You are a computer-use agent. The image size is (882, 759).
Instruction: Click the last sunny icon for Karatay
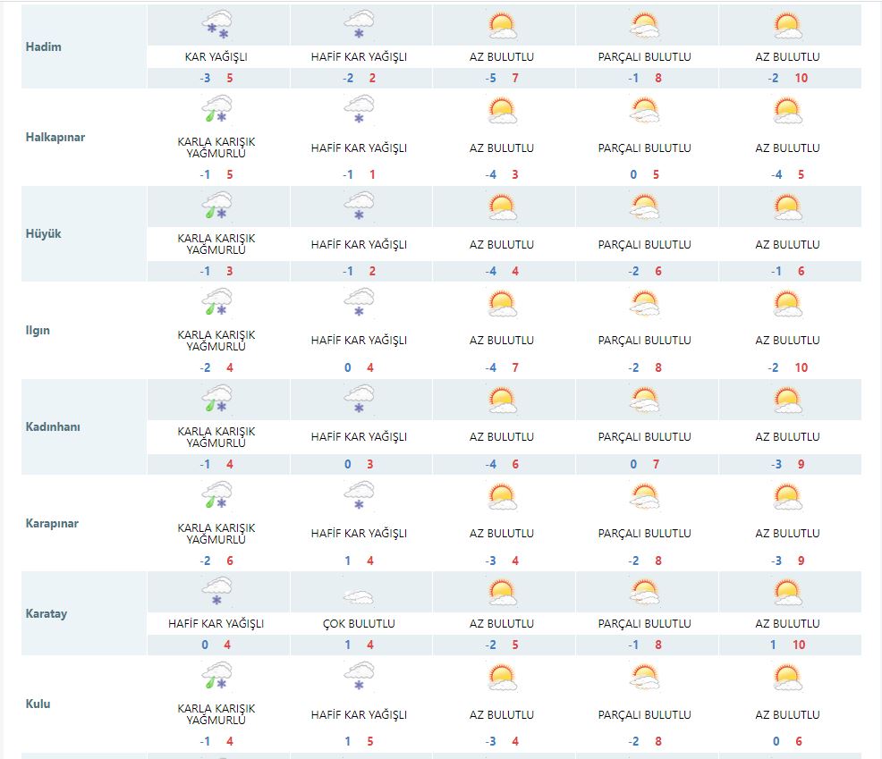click(x=789, y=594)
